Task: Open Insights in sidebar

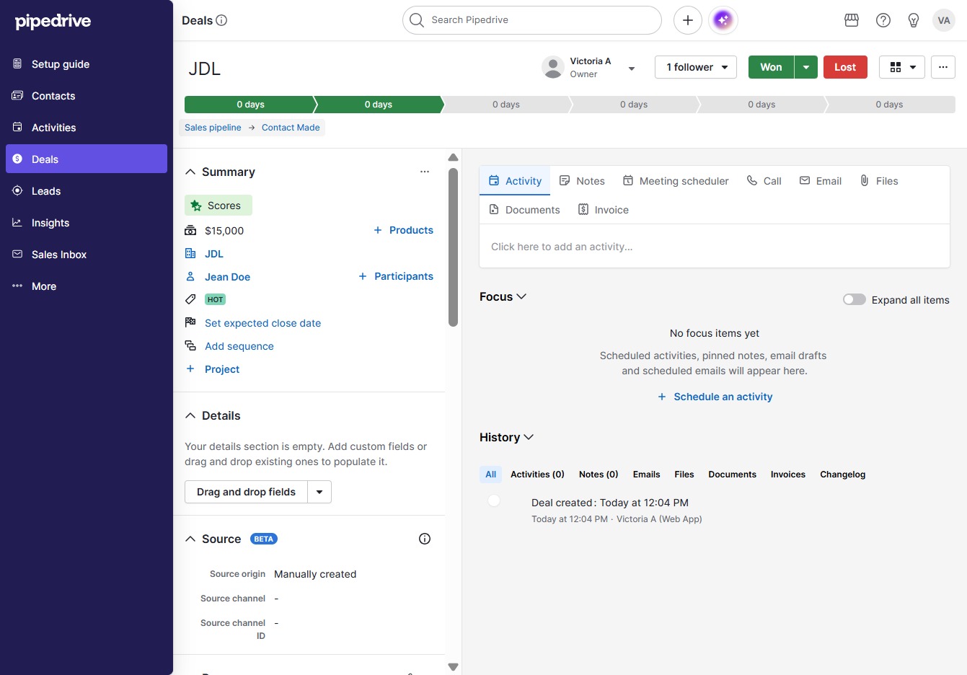Action: (87, 223)
